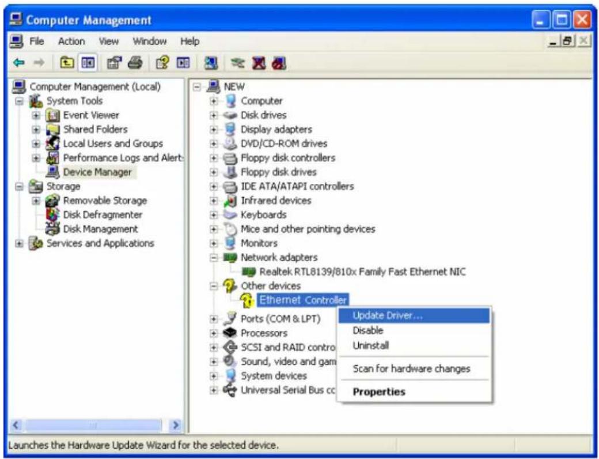Click the MMC child window restore button
The image size is (599, 459).
(568, 40)
